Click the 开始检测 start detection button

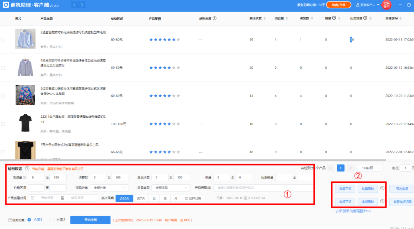[90, 220]
